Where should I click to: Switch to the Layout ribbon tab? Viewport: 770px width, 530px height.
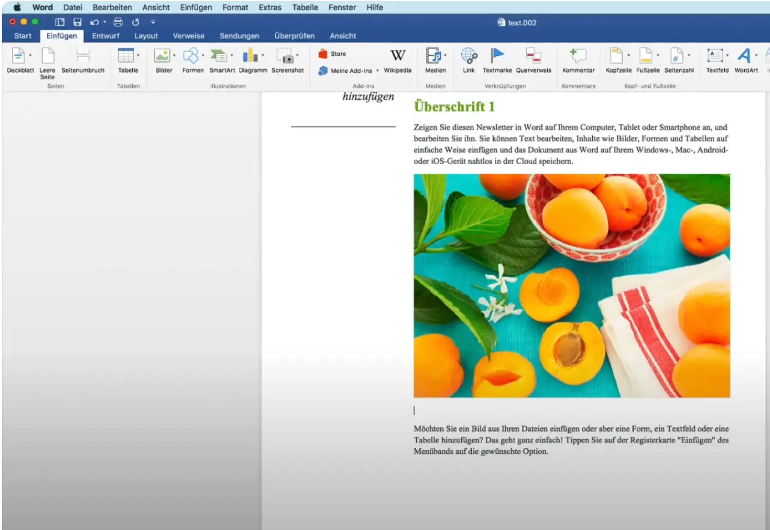(146, 36)
